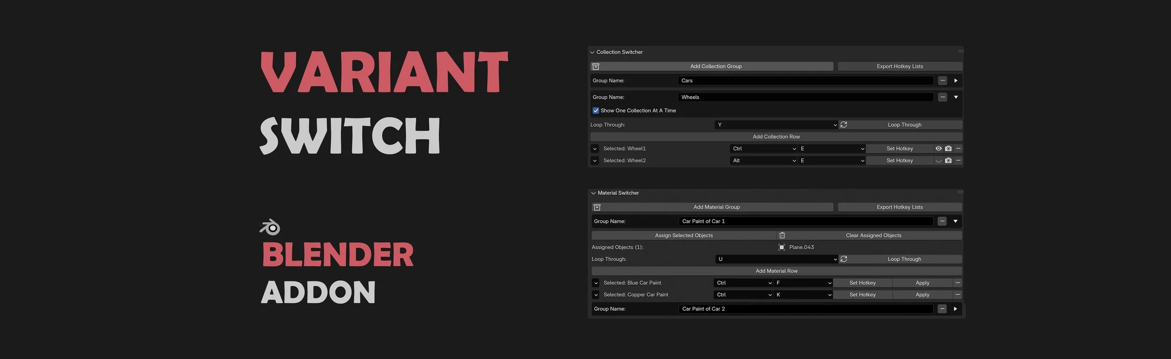1171x359 pixels.
Task: Toggle viewport visibility eye for Wheel1
Action: pyautogui.click(x=939, y=149)
